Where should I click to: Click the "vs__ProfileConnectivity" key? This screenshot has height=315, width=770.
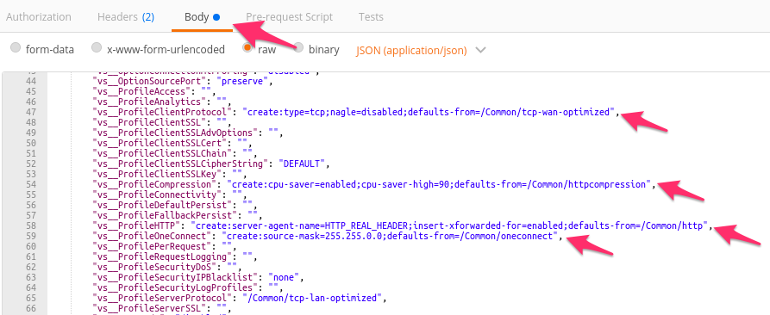156,195
